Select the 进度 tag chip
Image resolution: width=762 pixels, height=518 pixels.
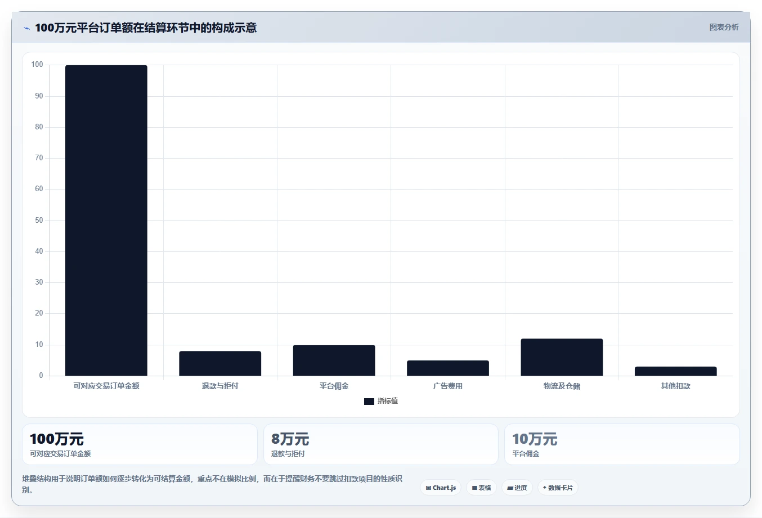click(517, 488)
